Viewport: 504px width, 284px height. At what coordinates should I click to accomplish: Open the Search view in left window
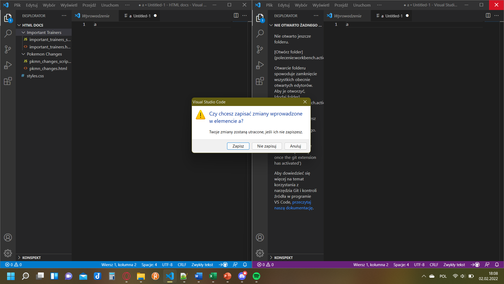pos(8,34)
